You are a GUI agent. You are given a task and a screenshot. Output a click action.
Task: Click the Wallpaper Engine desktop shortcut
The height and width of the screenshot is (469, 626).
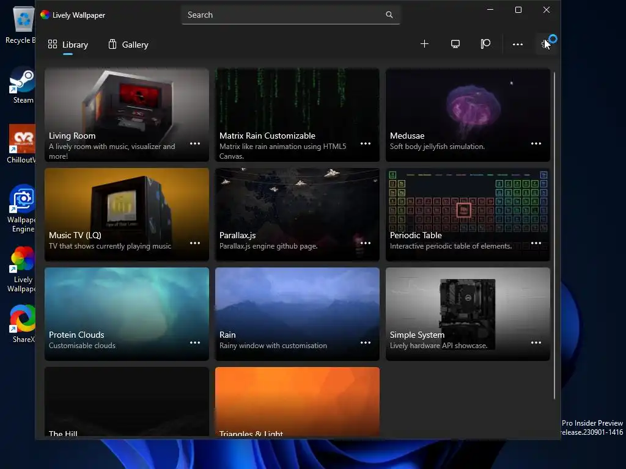pos(21,208)
